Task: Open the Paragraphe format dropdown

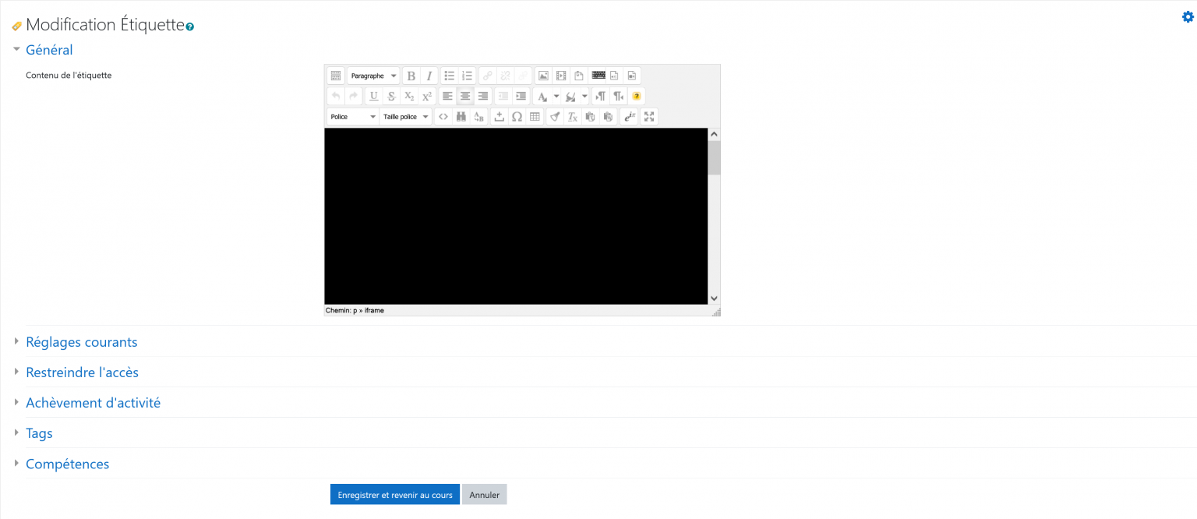Action: [374, 76]
